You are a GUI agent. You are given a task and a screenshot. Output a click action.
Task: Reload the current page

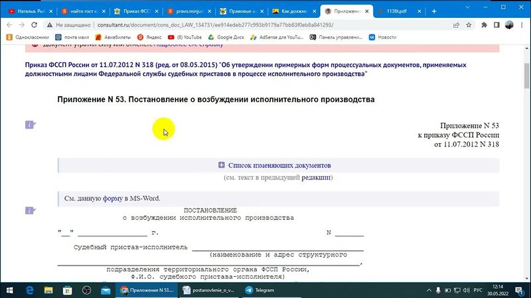(35, 25)
